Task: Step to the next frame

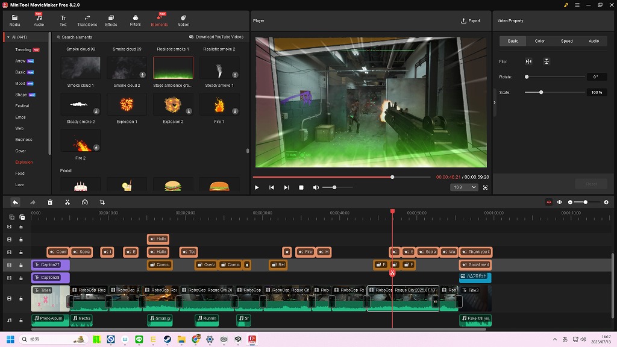Action: [x=286, y=188]
